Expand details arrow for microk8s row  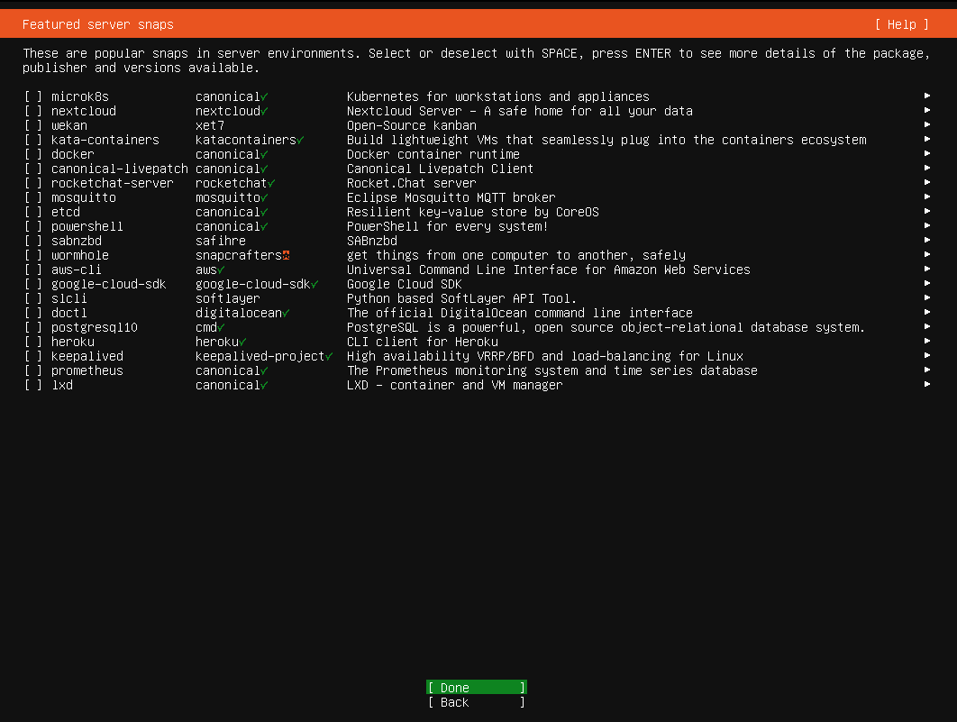tap(927, 96)
